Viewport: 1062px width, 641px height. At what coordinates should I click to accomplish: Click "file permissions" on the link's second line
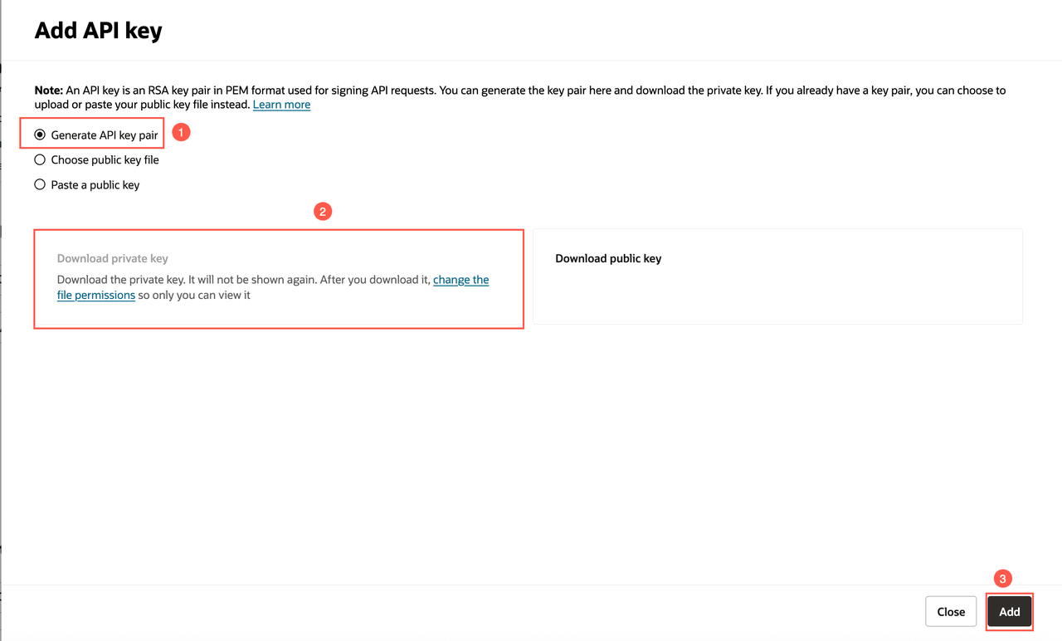(96, 295)
